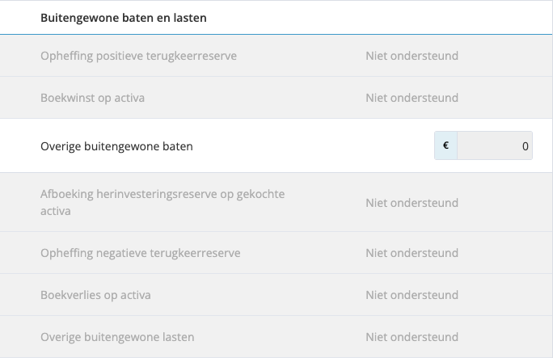Click the word 'activa' on the Afboeking second line
This screenshot has height=358, width=553.
click(56, 211)
